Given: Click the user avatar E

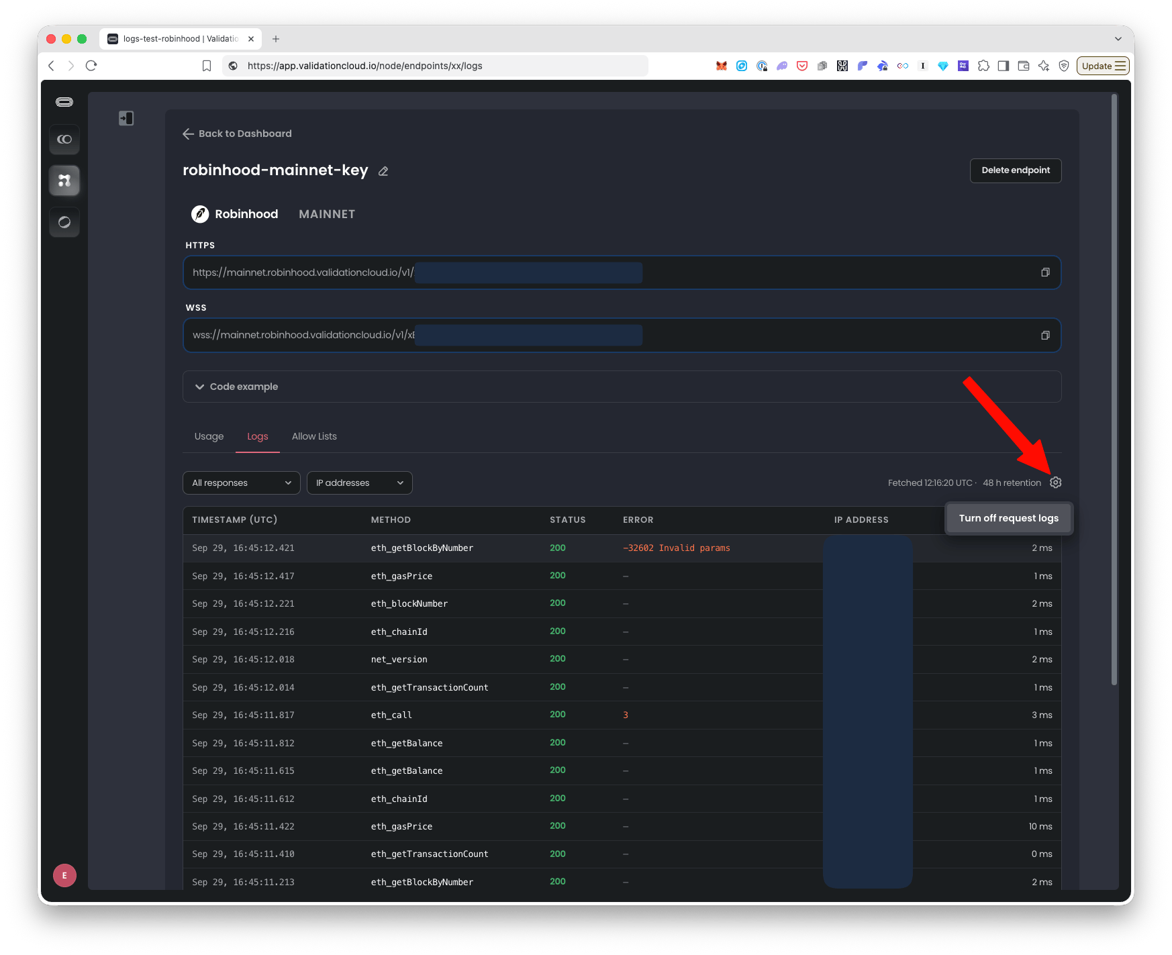Looking at the screenshot, I should (x=64, y=875).
